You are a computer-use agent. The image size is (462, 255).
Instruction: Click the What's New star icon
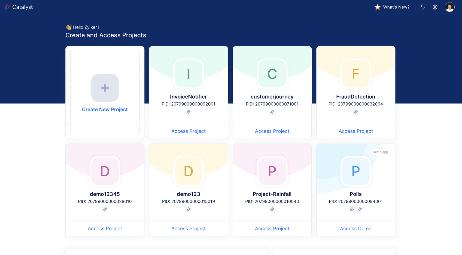pyautogui.click(x=377, y=7)
